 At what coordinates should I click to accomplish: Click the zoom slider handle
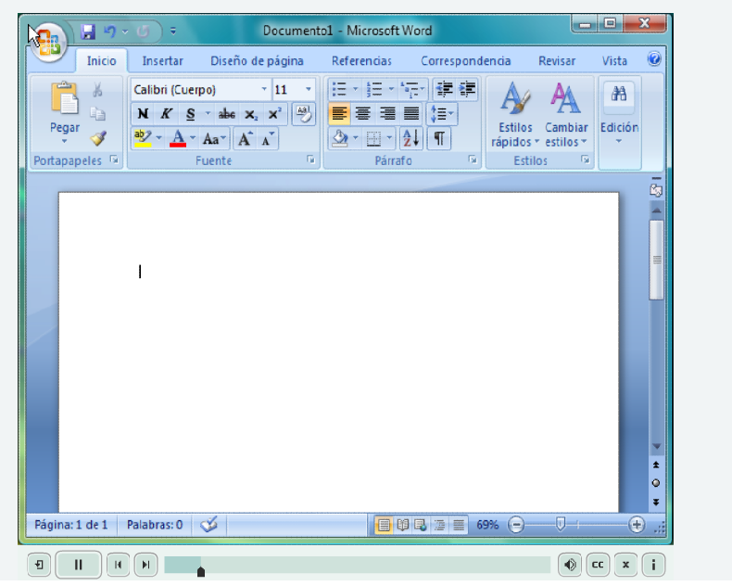coord(561,524)
